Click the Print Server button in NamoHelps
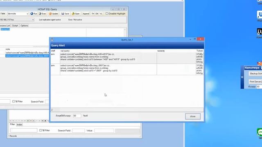 pyautogui.click(x=255, y=82)
